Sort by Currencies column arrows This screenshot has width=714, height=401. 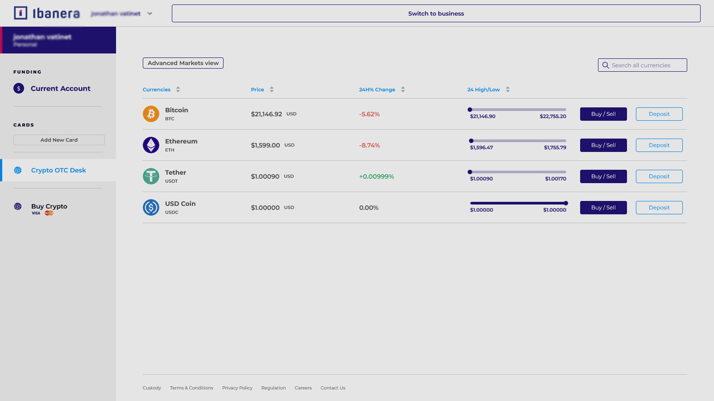[x=178, y=90]
